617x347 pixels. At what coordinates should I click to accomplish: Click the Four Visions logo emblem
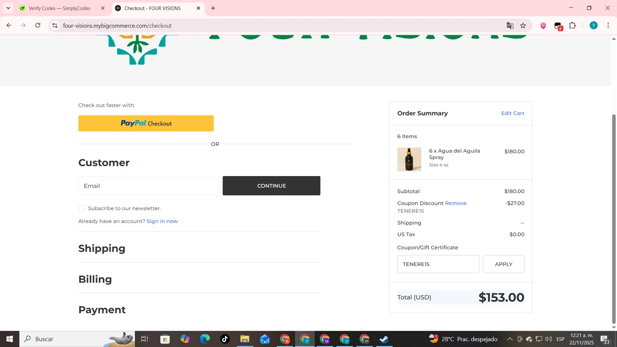point(137,50)
